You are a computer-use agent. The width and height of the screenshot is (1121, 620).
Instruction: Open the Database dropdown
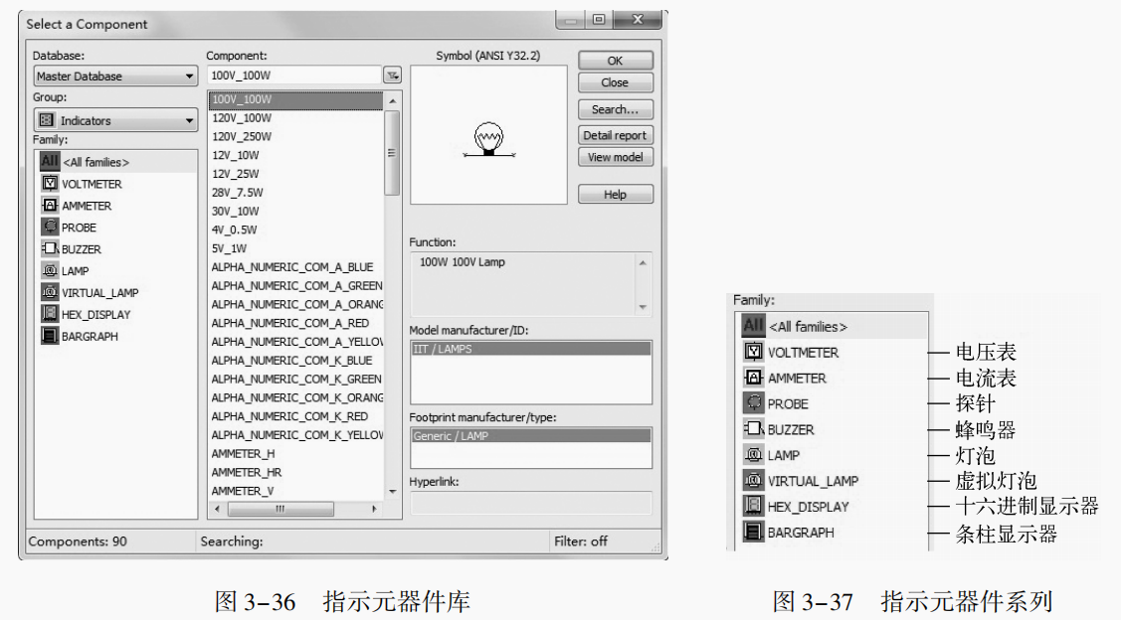[x=191, y=76]
